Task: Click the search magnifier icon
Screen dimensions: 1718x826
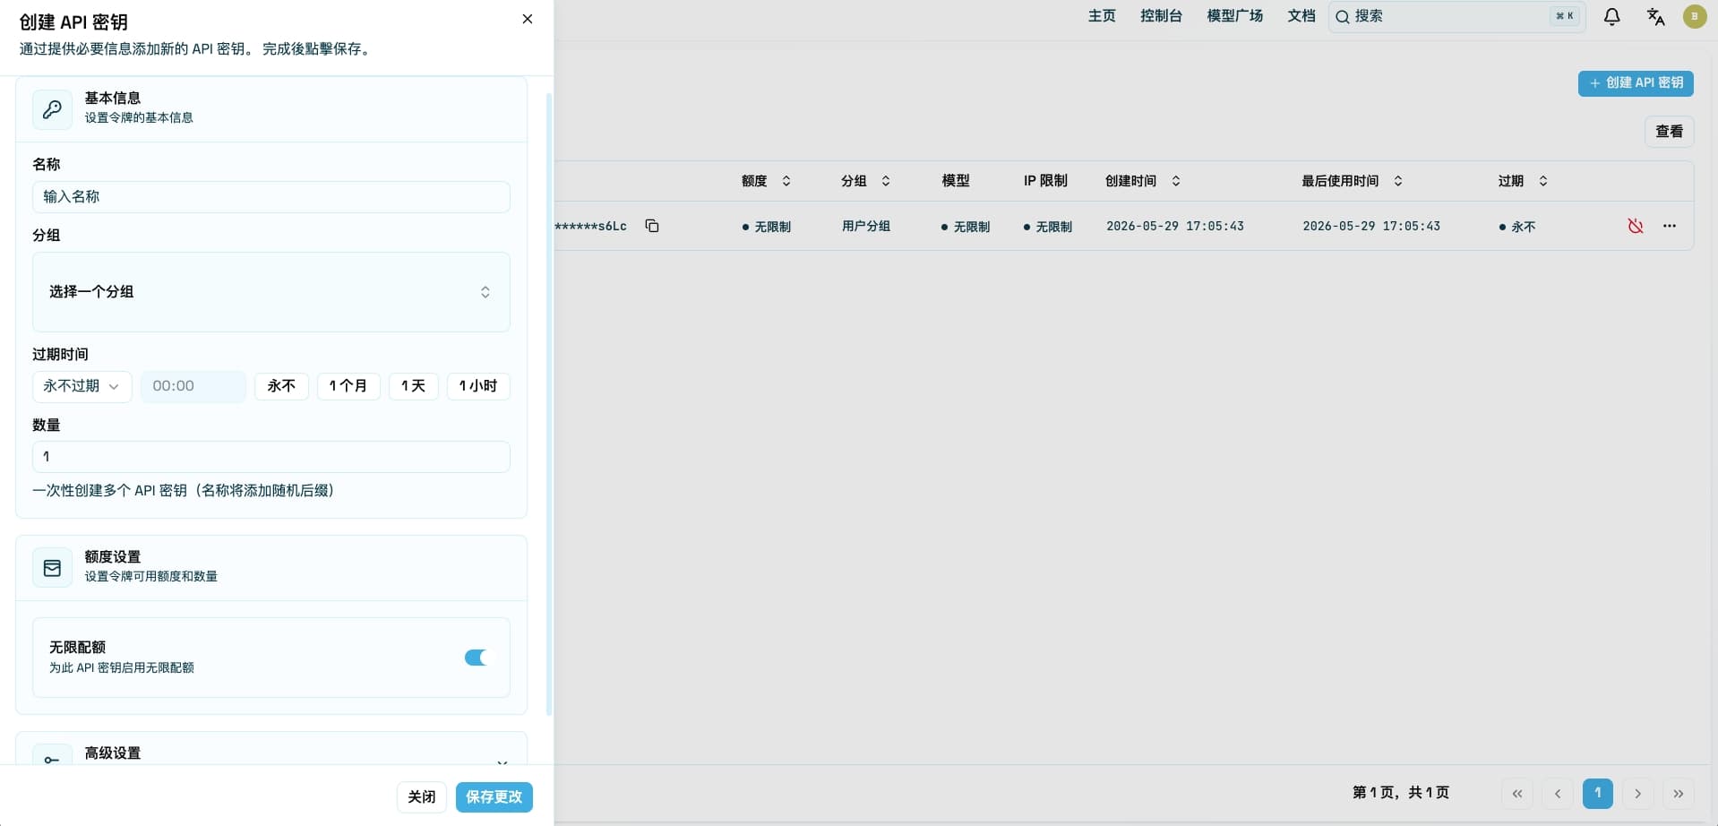Action: pyautogui.click(x=1343, y=16)
